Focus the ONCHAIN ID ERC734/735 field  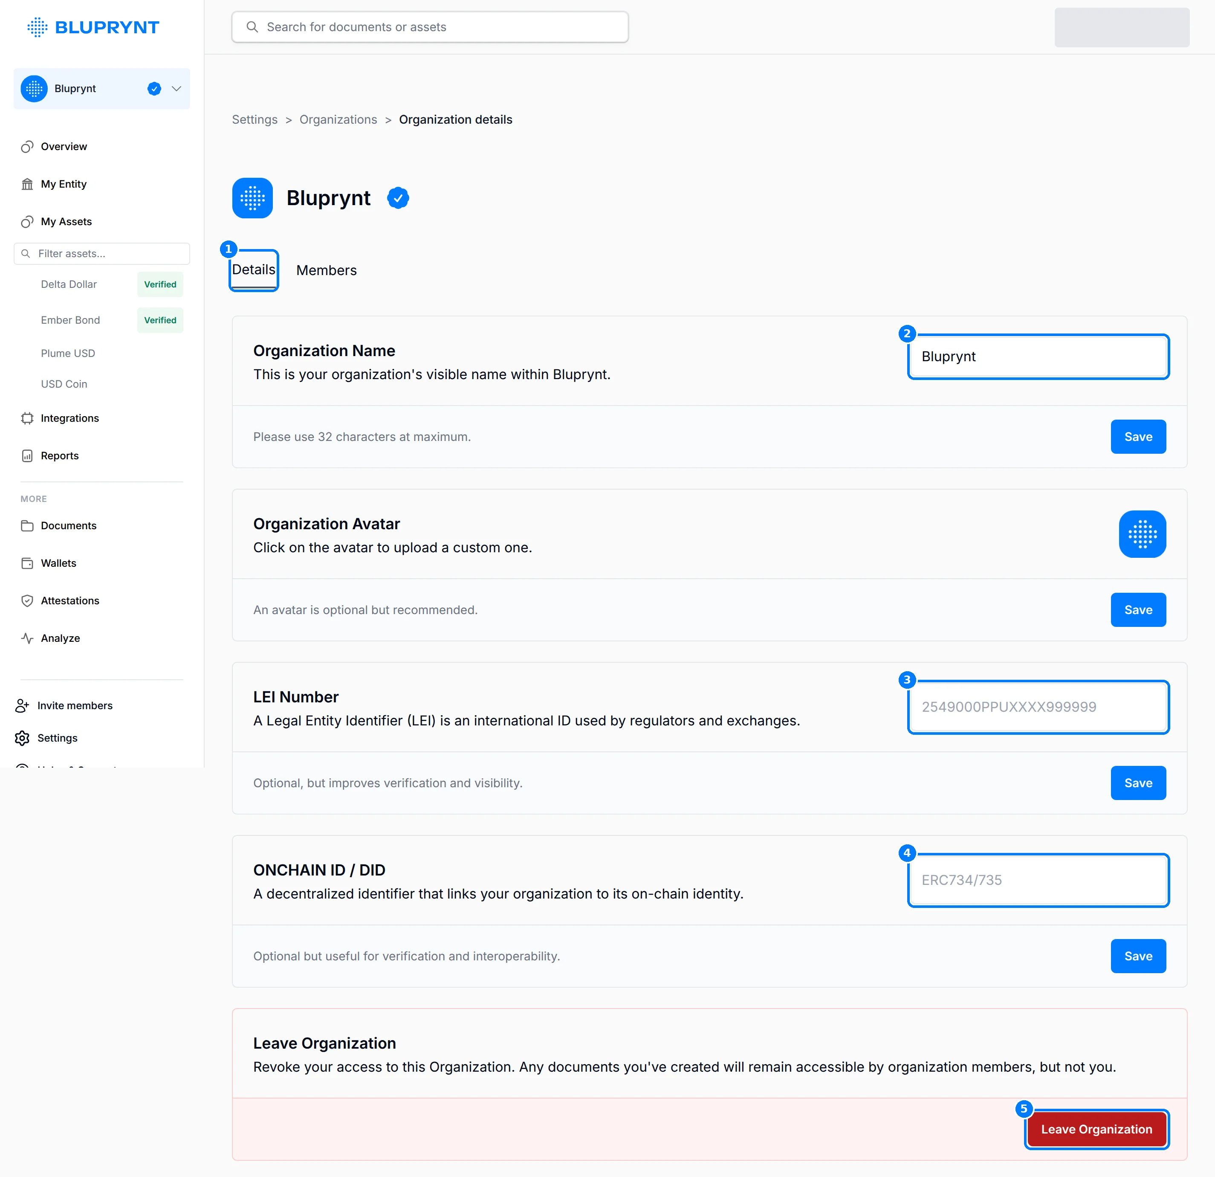coord(1039,880)
